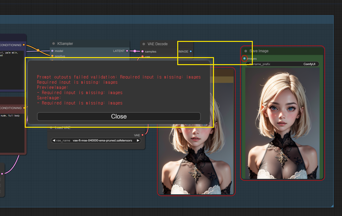Screen dimensions: 342x216
Task: Click the group resize handle at bottom-right corner
Action: pyautogui.click(x=332, y=206)
